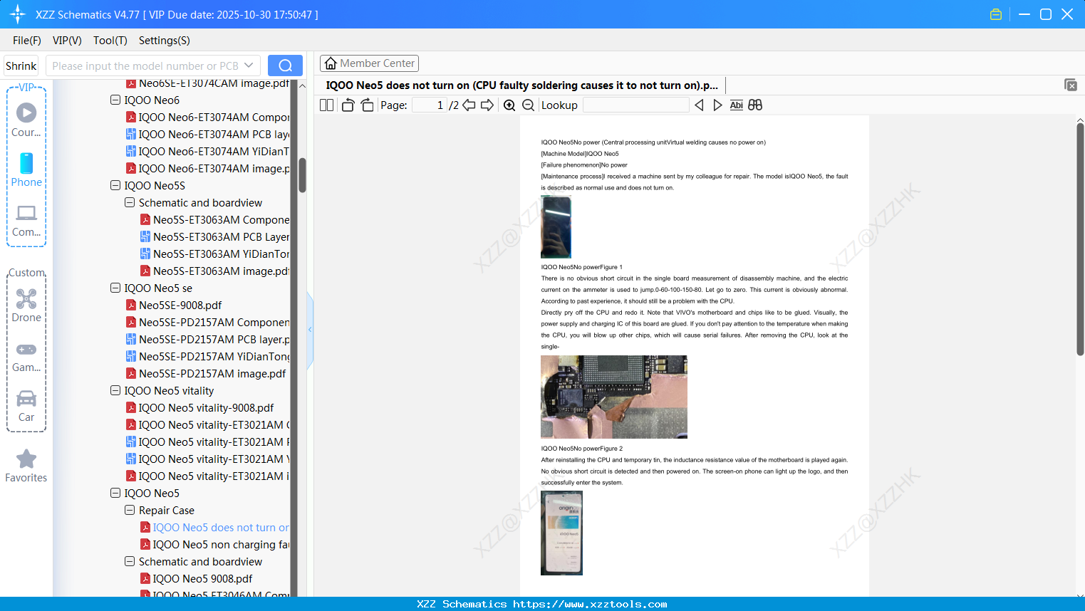Collapse the IQOO Neo5 tree node
This screenshot has height=611, width=1085.
click(115, 493)
